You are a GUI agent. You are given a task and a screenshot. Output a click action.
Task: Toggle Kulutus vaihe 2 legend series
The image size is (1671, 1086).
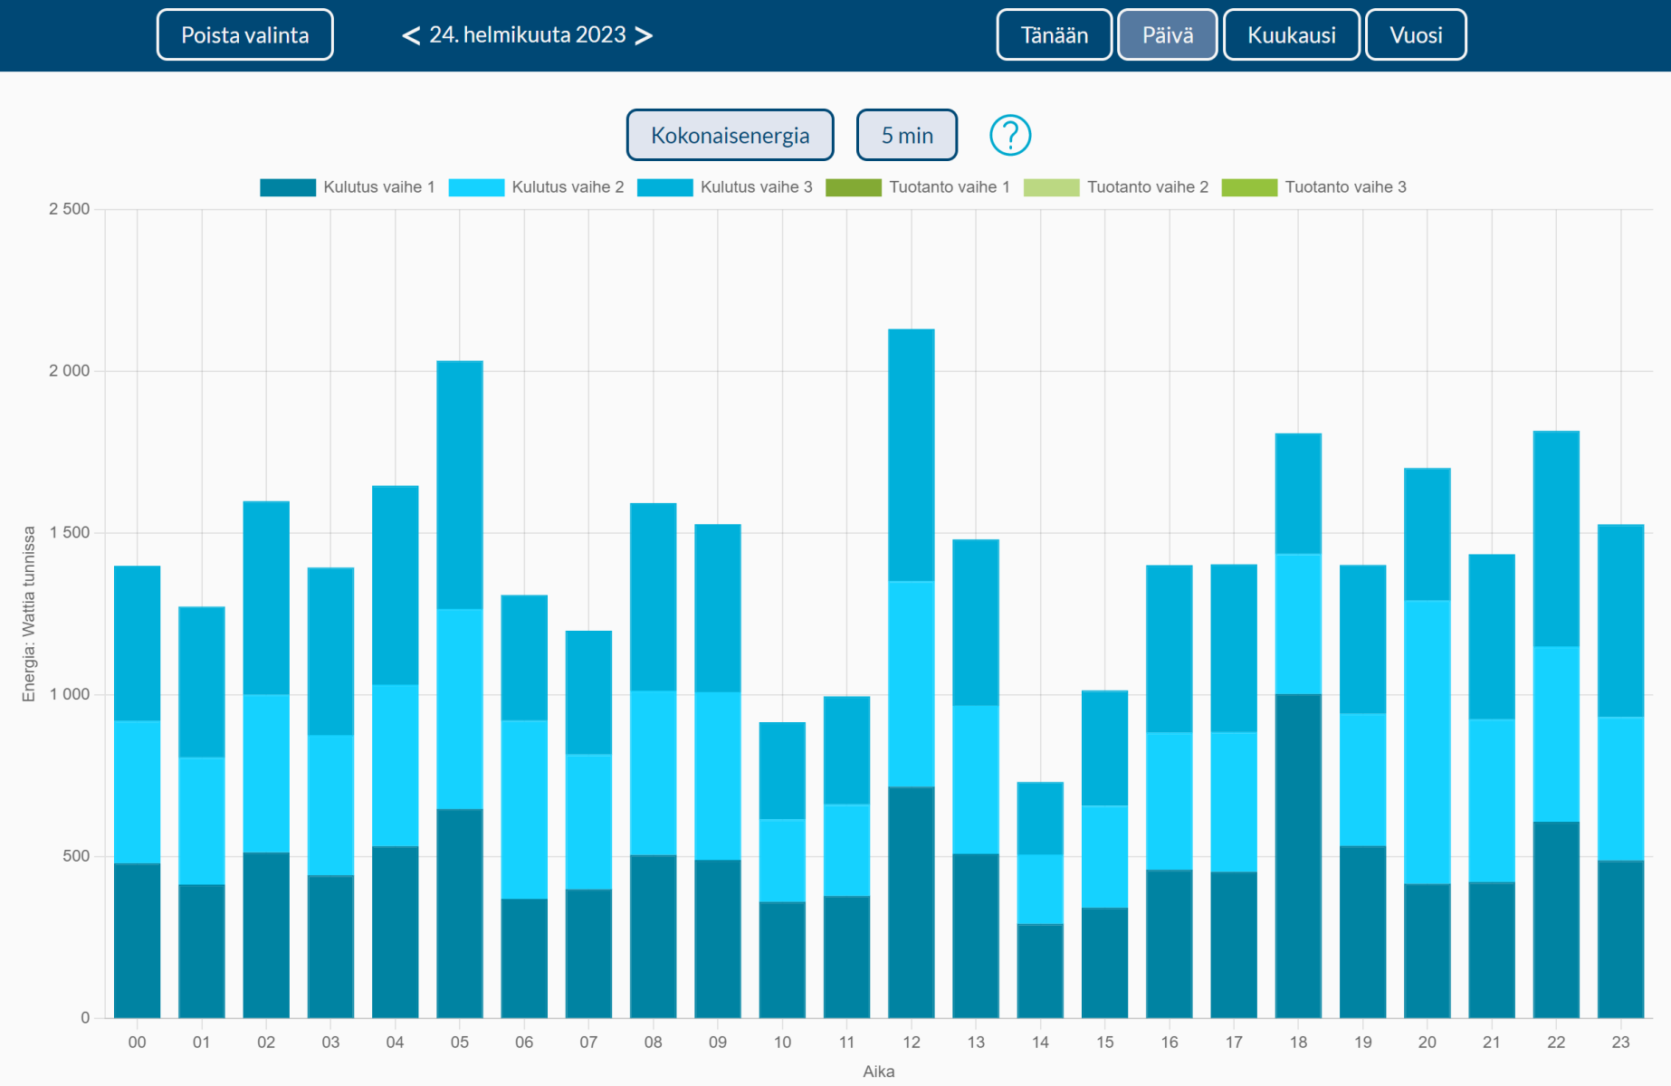tap(536, 187)
